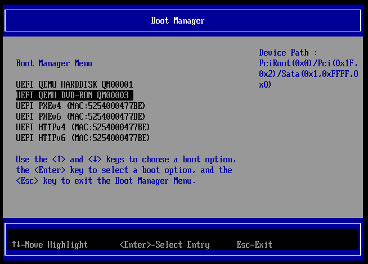Choose UEFI PXEv6 network boot option
Image resolution: width=368 pixels, height=264 pixels.
tap(80, 116)
